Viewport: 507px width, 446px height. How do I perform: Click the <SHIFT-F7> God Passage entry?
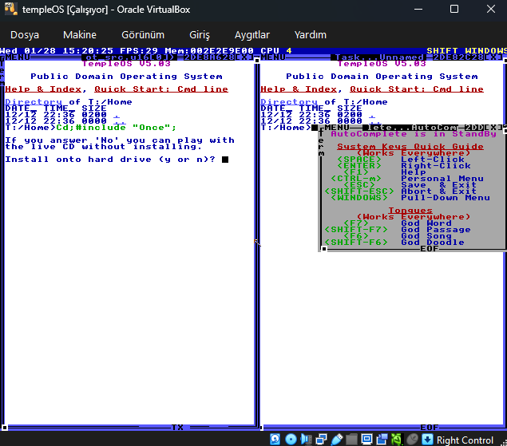(x=398, y=230)
